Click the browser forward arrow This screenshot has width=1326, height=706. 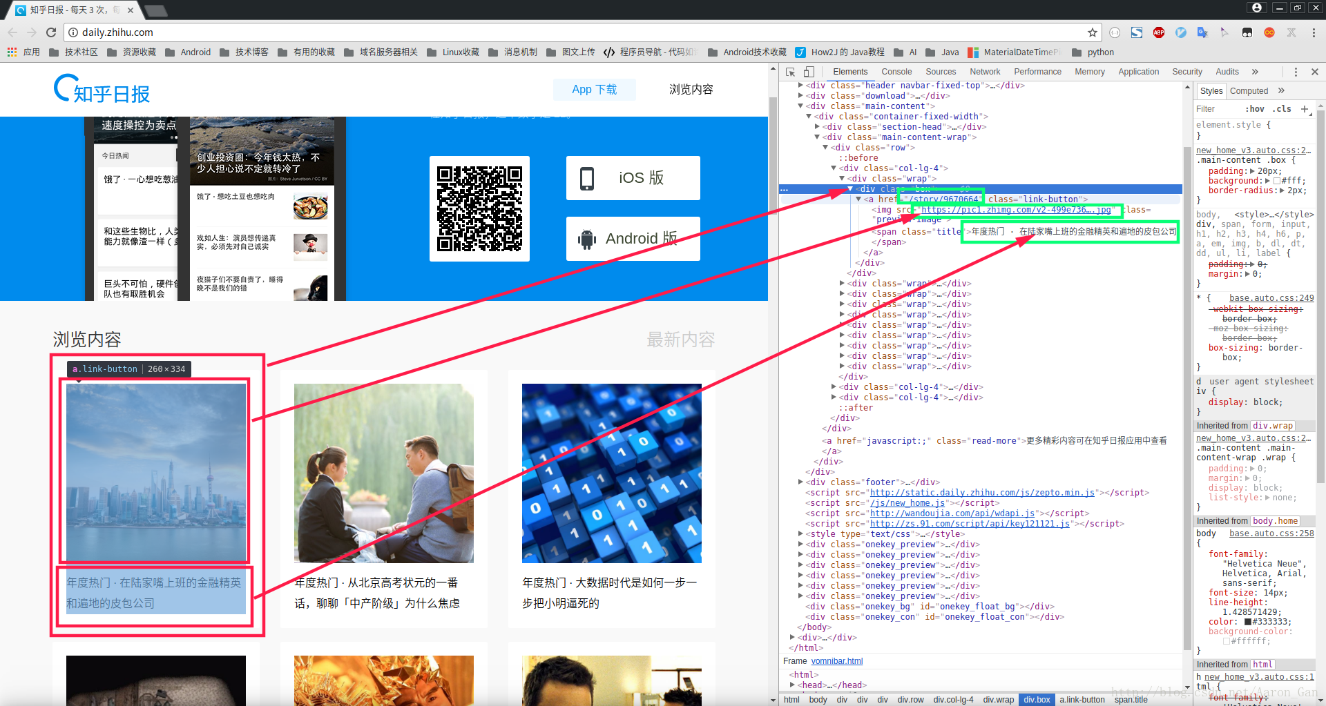tap(32, 32)
